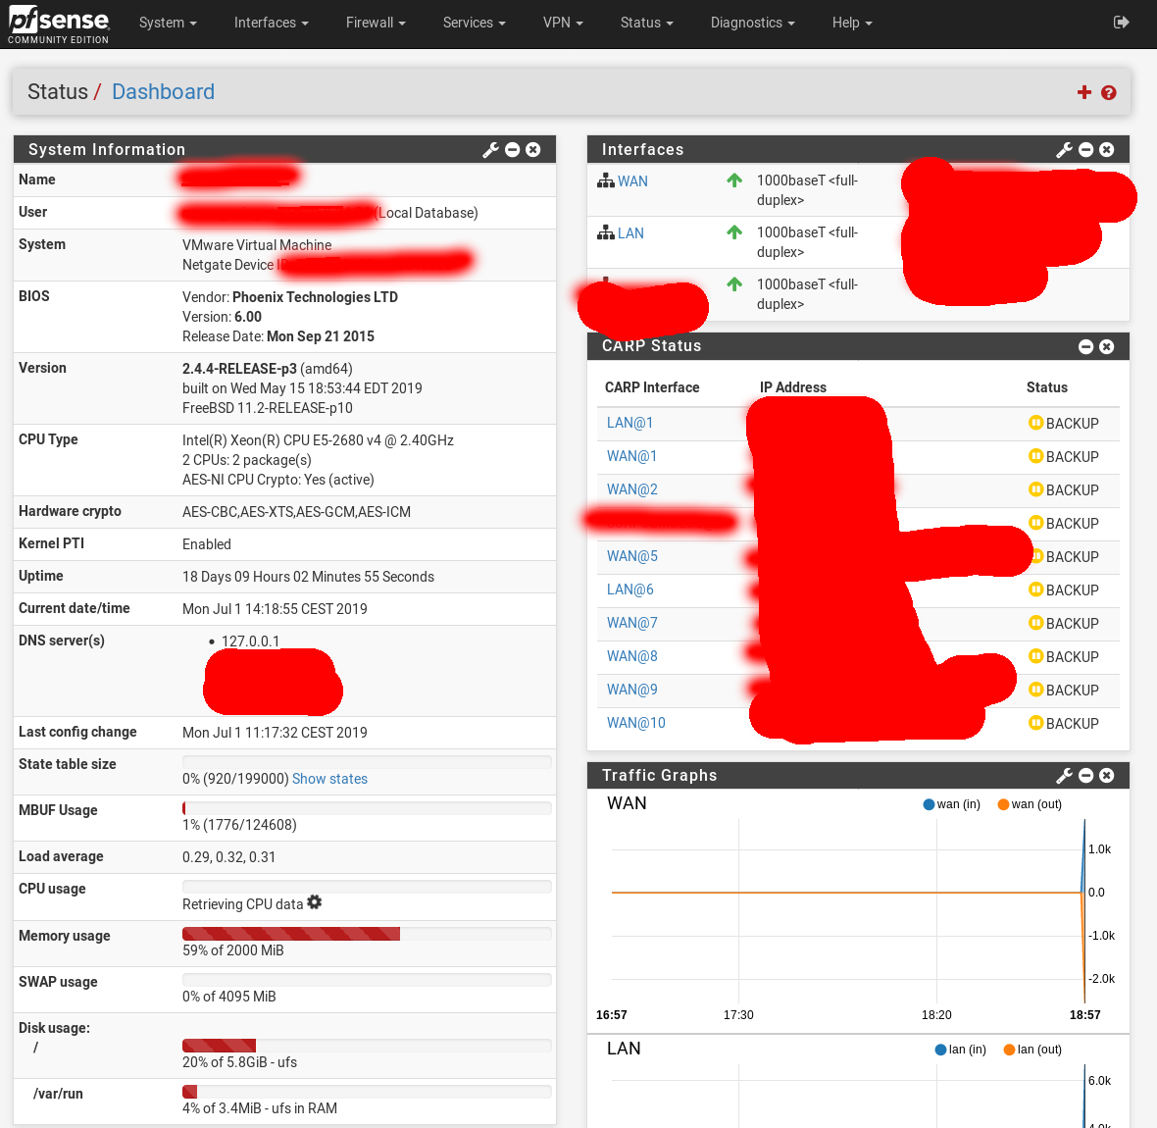Screen dimensions: 1157x1128
Task: Click LAN@1 backup status icon
Action: click(x=1036, y=422)
